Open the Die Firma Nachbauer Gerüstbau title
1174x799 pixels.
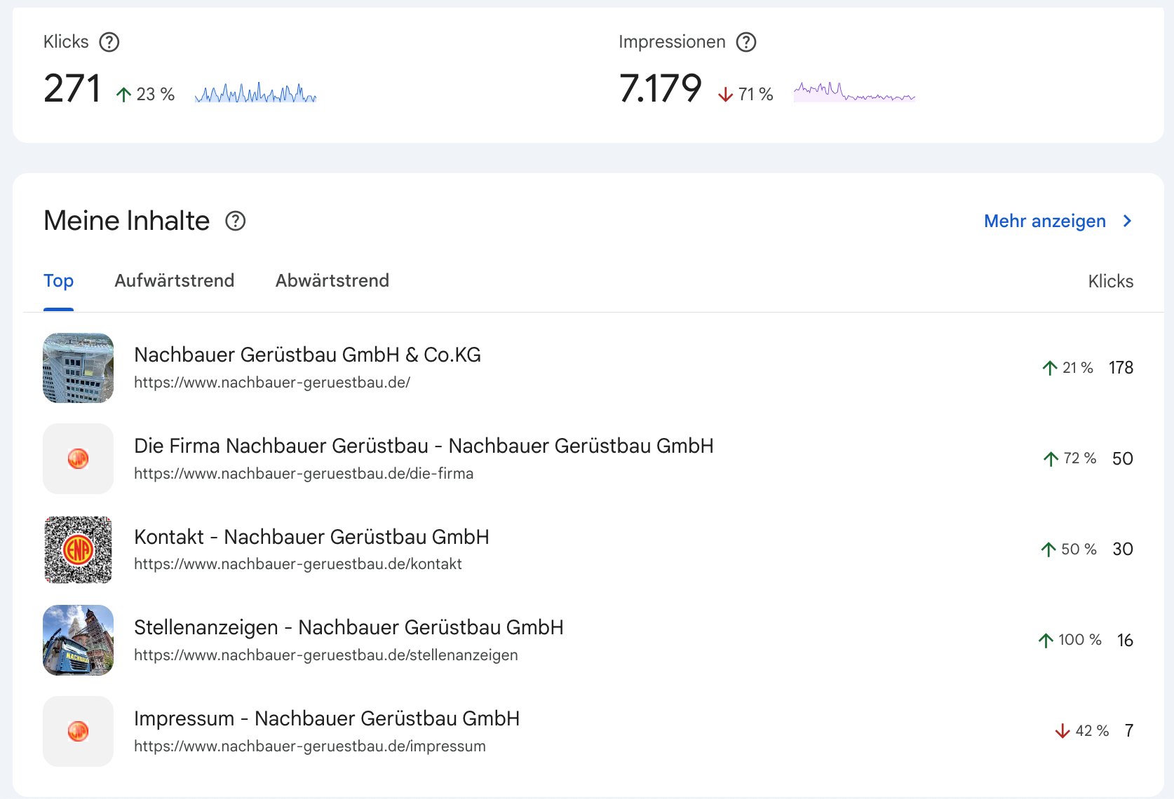click(423, 446)
